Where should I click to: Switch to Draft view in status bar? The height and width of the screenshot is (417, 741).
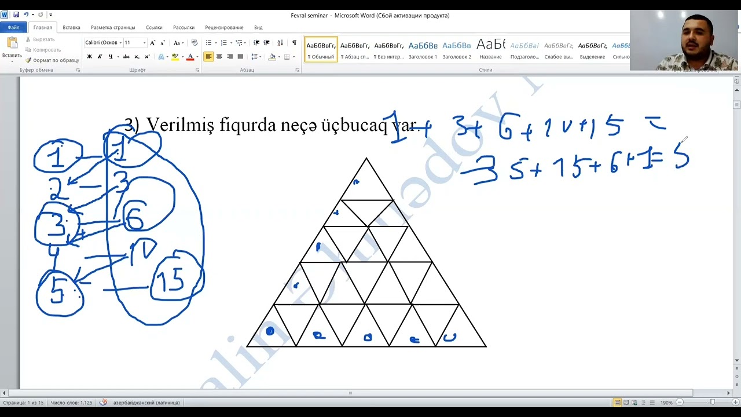click(x=652, y=403)
